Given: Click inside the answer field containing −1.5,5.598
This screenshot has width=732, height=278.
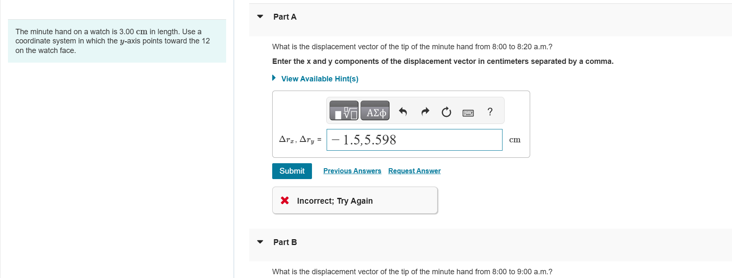Looking at the screenshot, I should pos(414,140).
